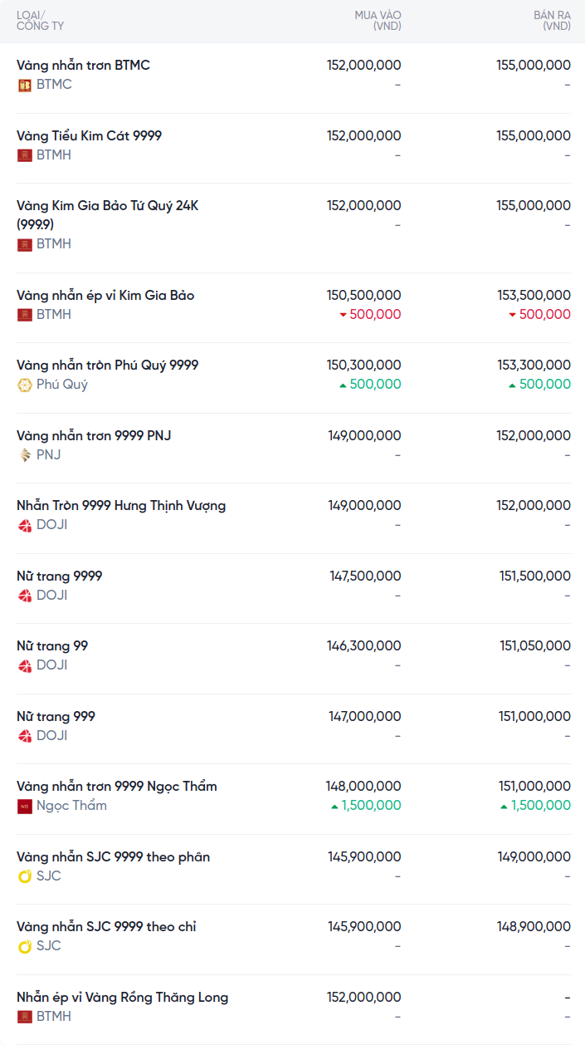Click SJC logo under SJC 9999 theo chỉ
This screenshot has height=1045, width=585.
pyautogui.click(x=25, y=946)
